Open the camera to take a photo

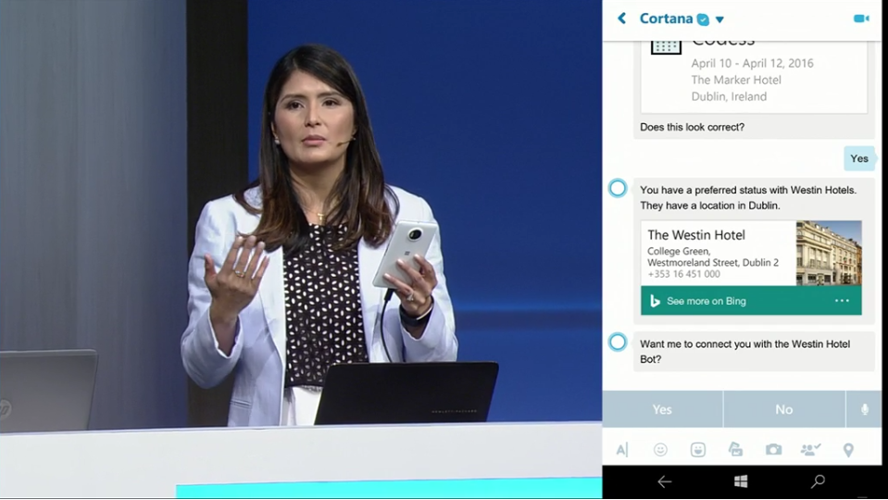click(x=773, y=450)
